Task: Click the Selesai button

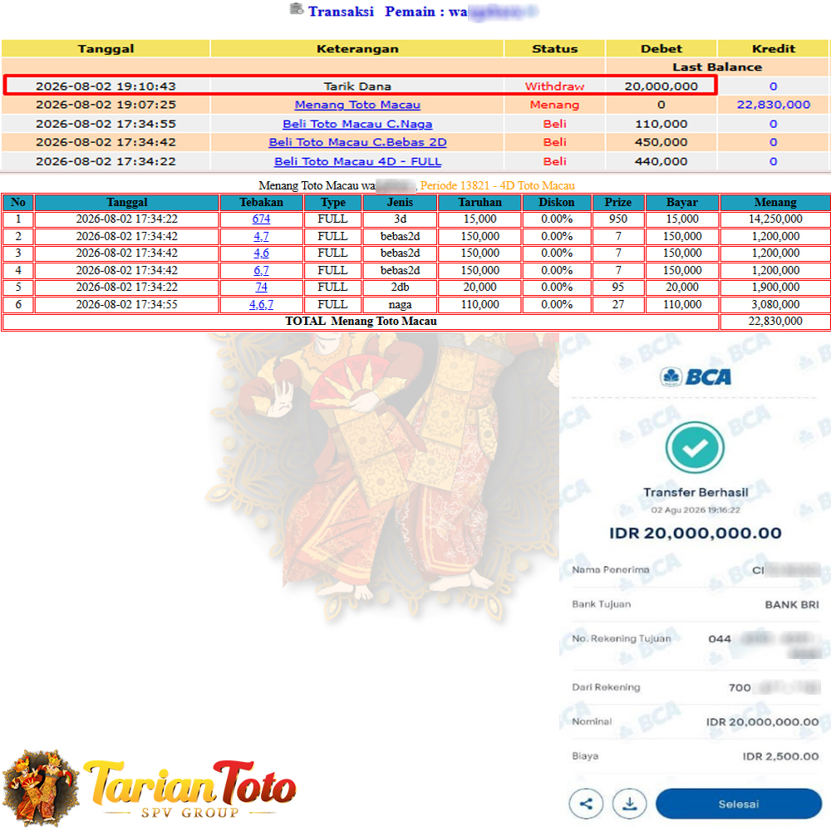Action: [738, 804]
